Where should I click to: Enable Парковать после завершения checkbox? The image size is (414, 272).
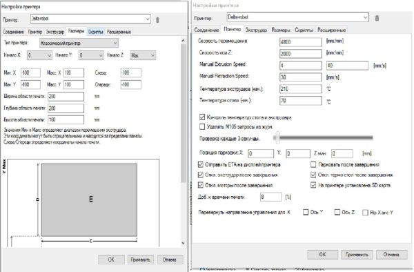pos(313,164)
